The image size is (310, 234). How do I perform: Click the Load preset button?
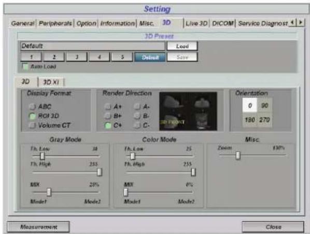(x=182, y=46)
